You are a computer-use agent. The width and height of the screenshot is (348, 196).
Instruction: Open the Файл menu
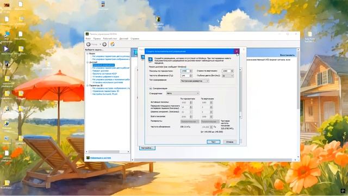pos(88,39)
